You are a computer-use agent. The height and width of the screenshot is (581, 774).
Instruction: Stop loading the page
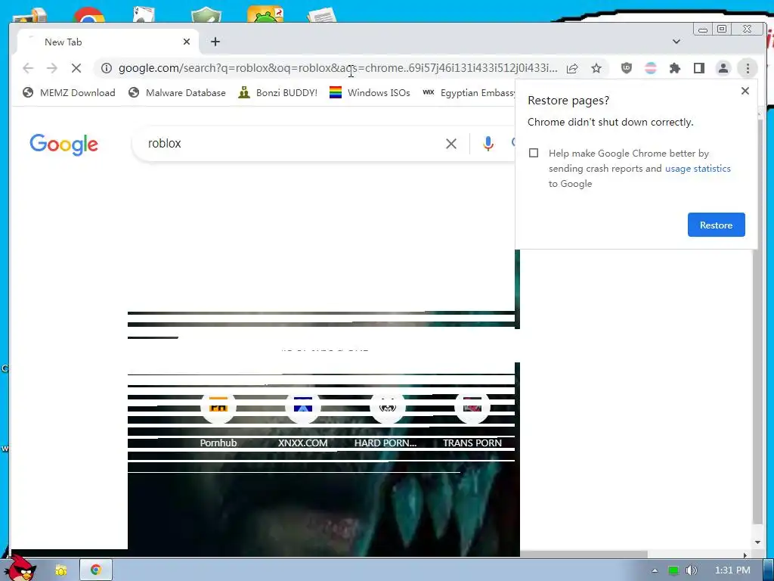76,68
